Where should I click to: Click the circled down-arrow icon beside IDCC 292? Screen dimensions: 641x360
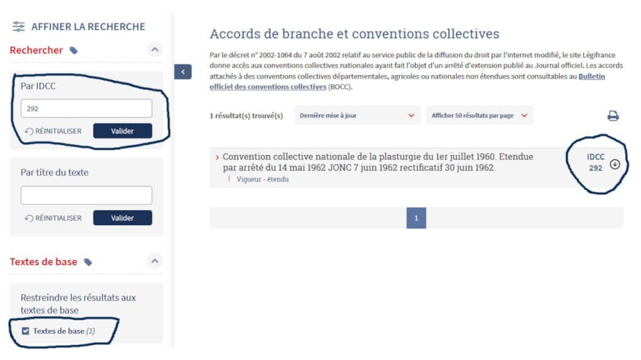pyautogui.click(x=615, y=164)
